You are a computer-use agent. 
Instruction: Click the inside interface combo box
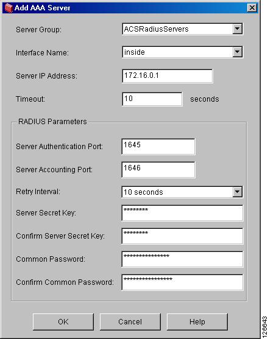(182, 52)
